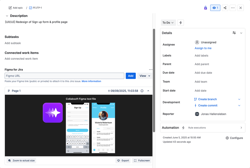Click the Assign to me link
This screenshot has height=168, width=250.
click(203, 48)
